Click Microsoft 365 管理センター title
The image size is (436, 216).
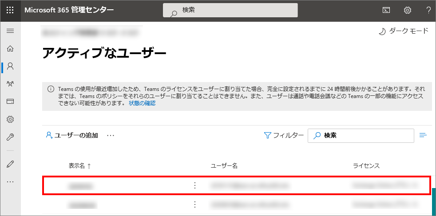tap(69, 10)
